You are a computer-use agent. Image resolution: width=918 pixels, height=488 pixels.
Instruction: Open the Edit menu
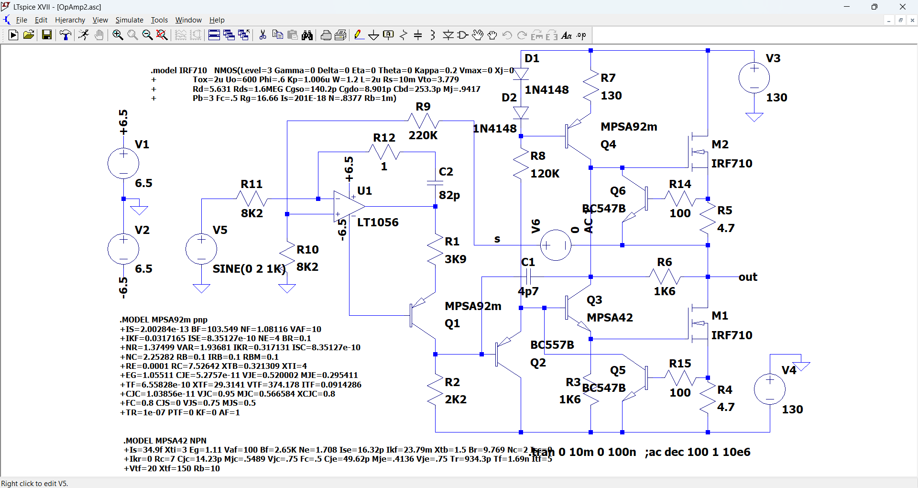41,20
